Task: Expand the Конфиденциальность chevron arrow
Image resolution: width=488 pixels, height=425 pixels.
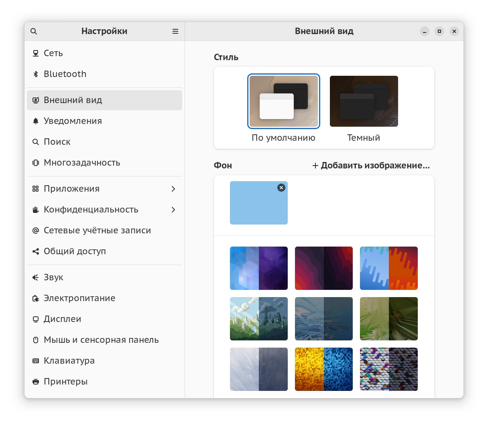Action: pyautogui.click(x=173, y=210)
